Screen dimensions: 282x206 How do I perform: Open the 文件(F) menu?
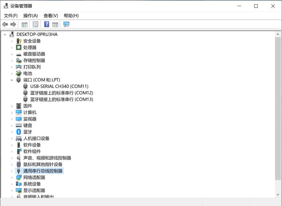10,16
